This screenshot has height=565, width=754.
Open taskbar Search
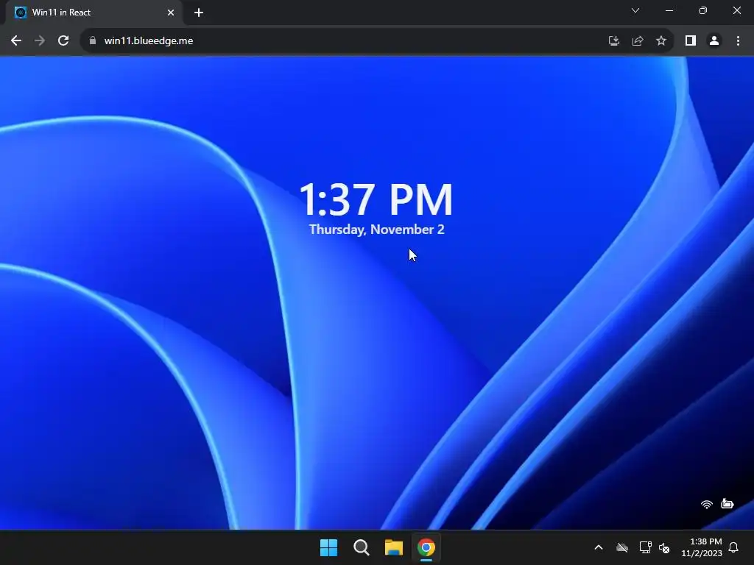coord(361,547)
